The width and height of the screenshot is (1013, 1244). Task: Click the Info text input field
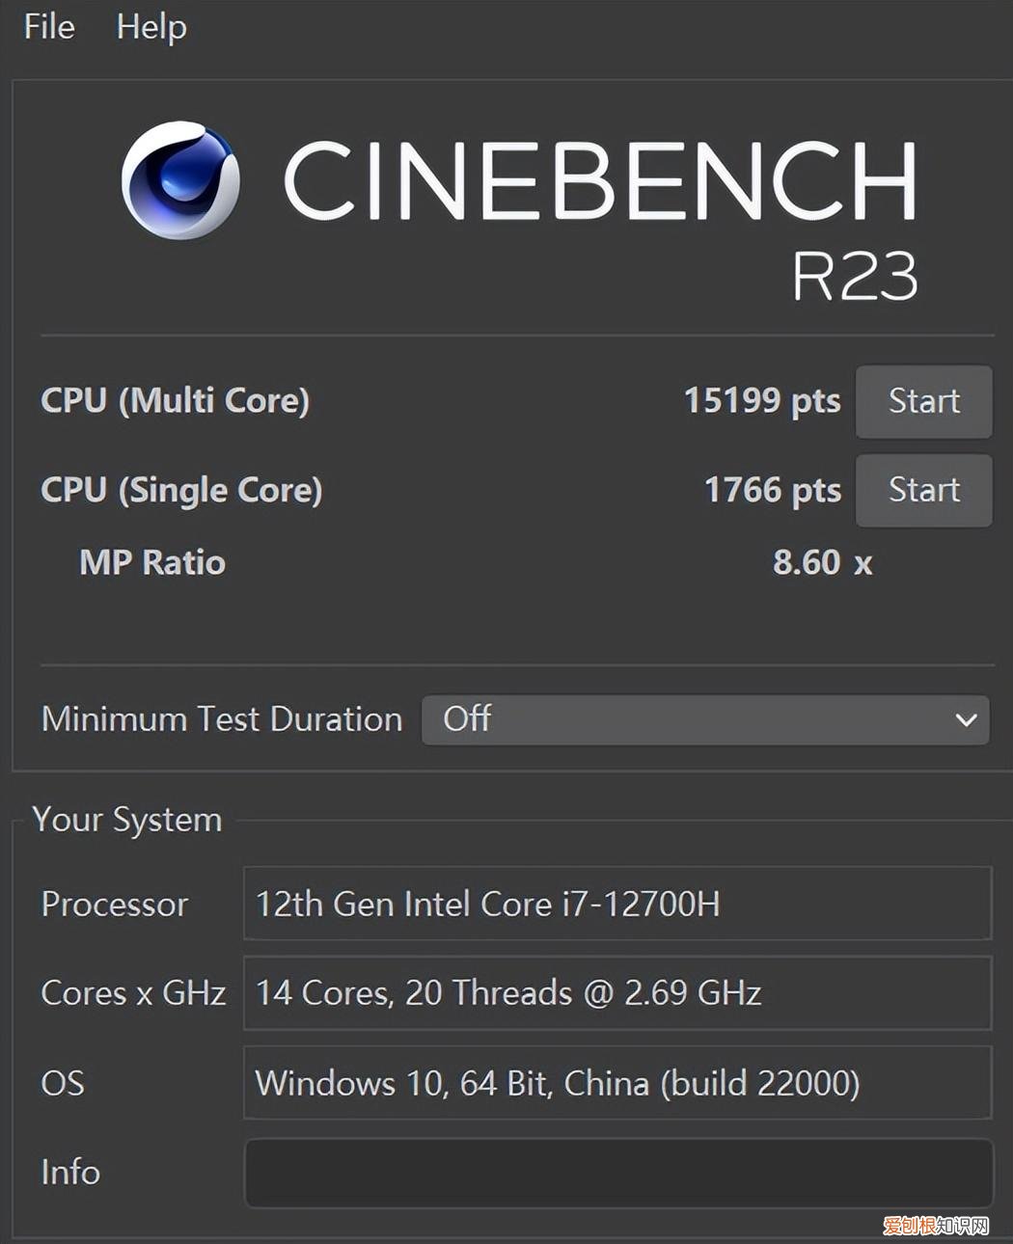tap(618, 1173)
